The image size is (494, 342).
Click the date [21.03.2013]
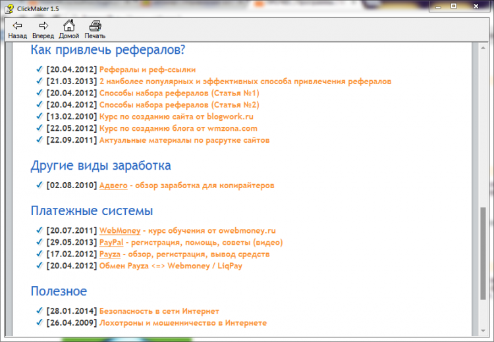pos(72,82)
